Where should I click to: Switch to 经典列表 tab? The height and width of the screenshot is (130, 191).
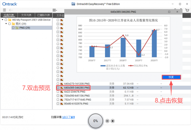pos(9,15)
